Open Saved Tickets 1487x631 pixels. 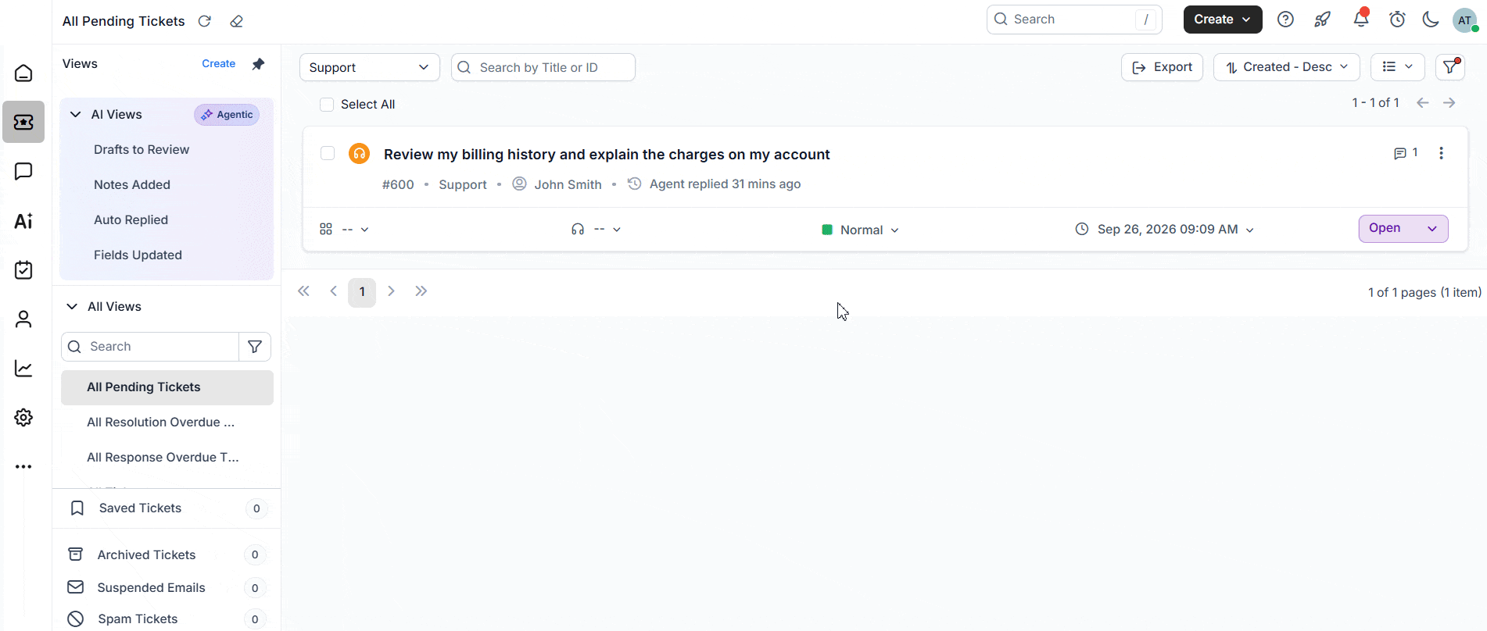click(x=167, y=508)
